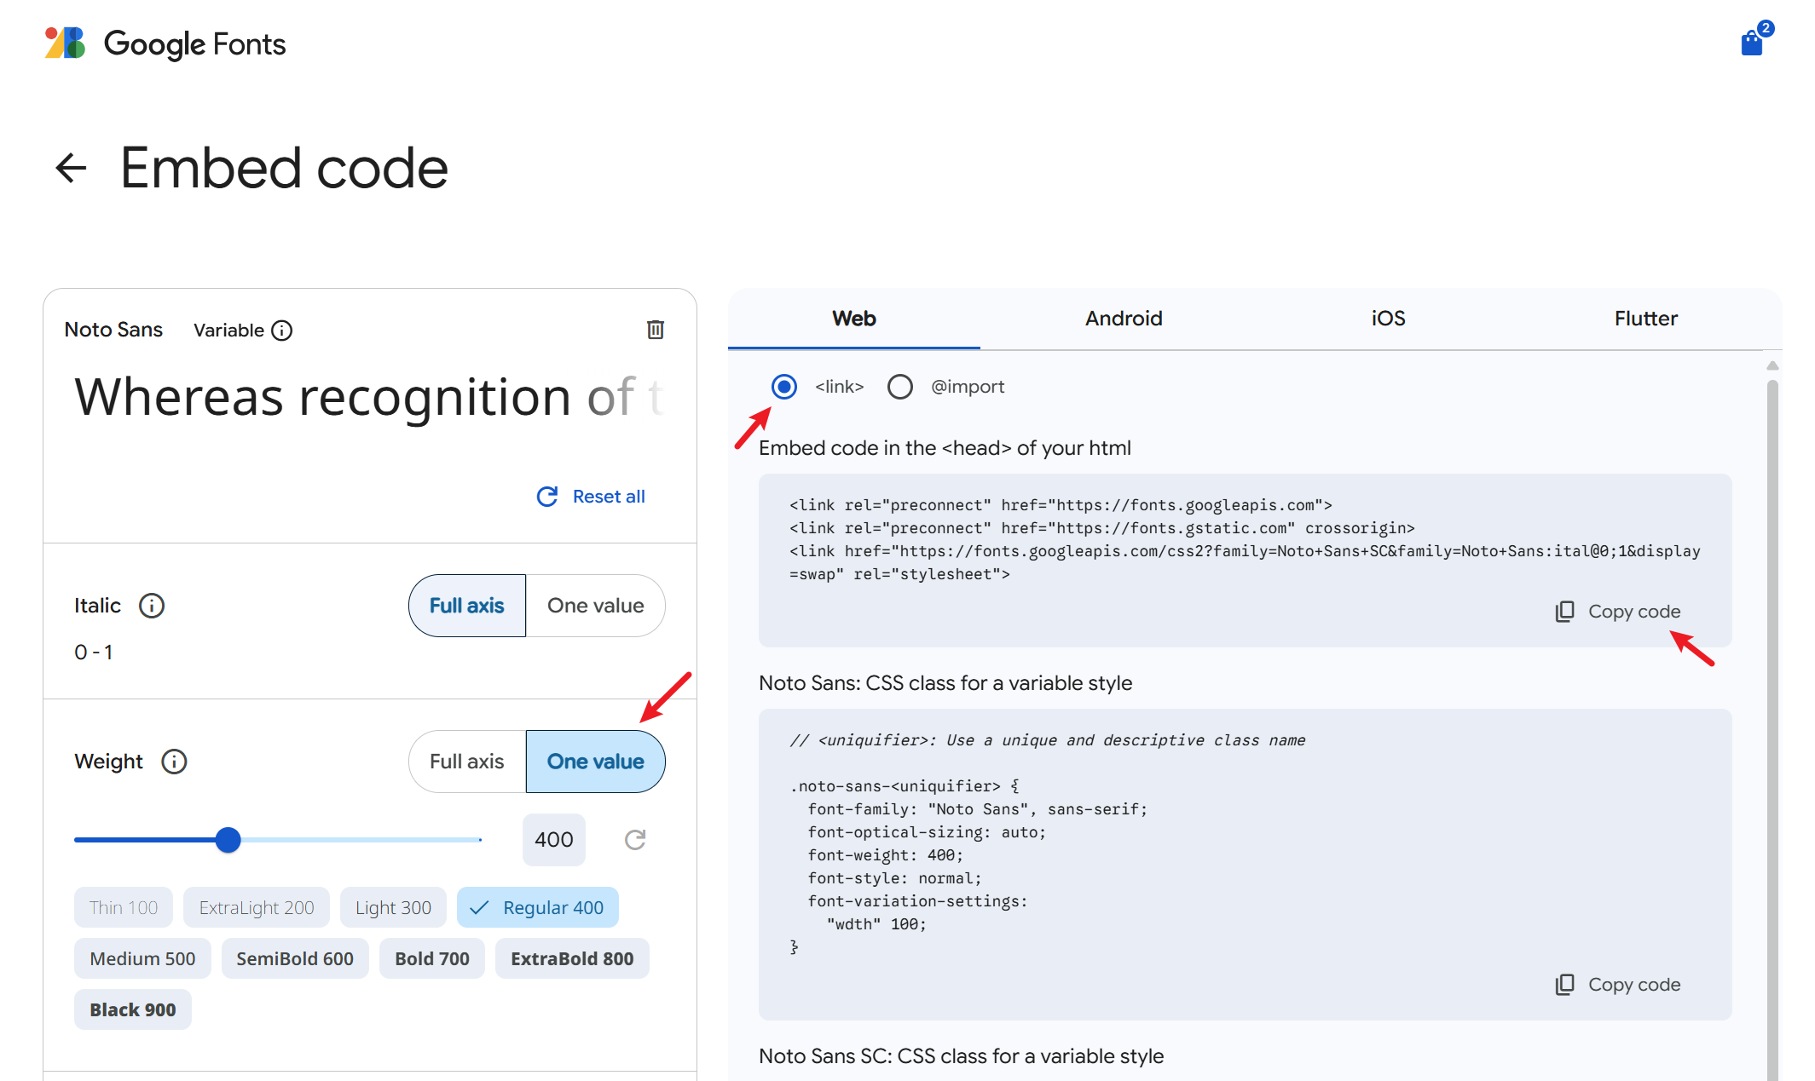This screenshot has height=1081, width=1815.
Task: Set Italic to Full axis
Action: 467,606
